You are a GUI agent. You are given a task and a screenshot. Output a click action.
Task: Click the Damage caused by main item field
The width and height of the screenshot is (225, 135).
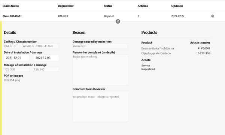click(x=100, y=46)
